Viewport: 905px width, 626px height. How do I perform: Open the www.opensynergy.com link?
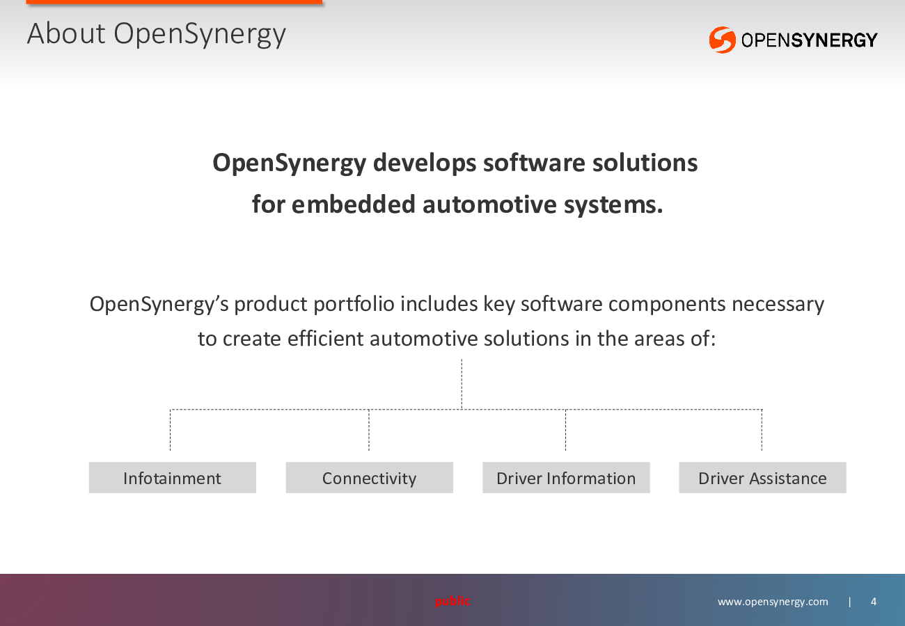pos(773,602)
